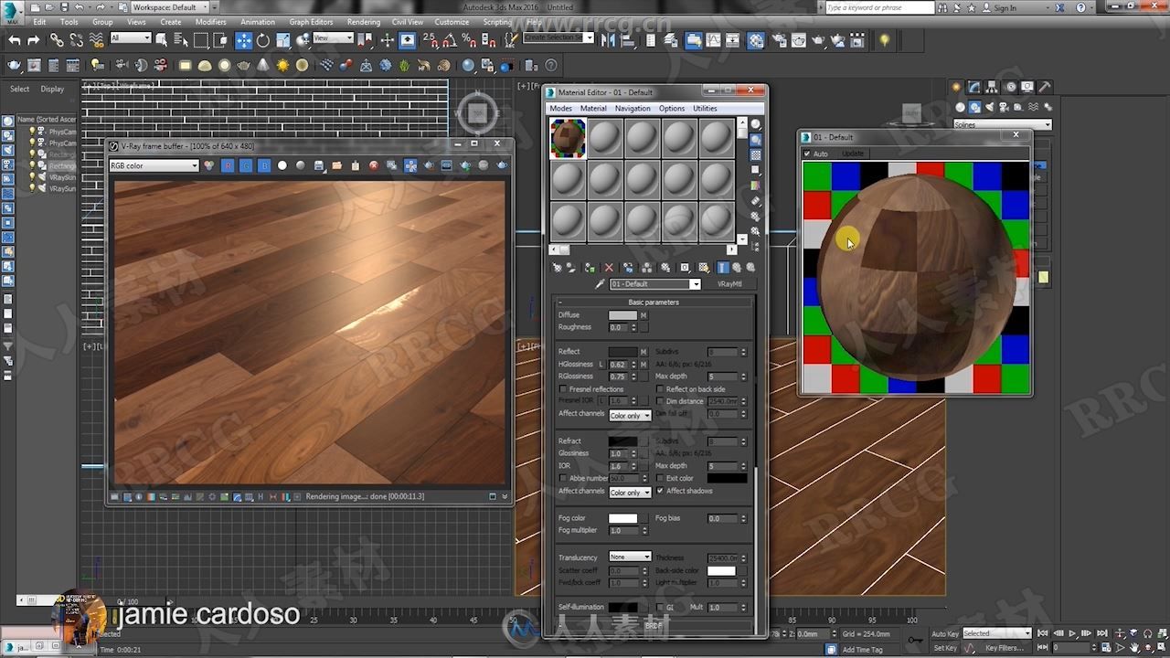
Task: Click the Undo arrow in main toolbar
Action: (x=14, y=40)
